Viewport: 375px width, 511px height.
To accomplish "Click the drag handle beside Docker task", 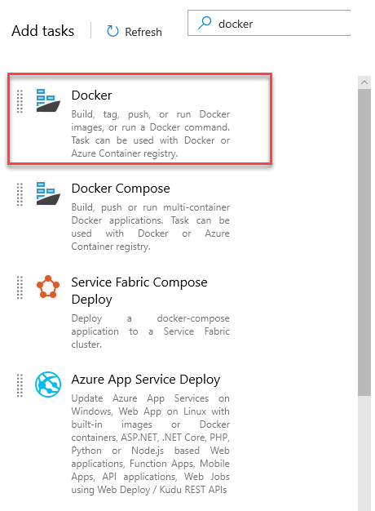I will pos(20,101).
